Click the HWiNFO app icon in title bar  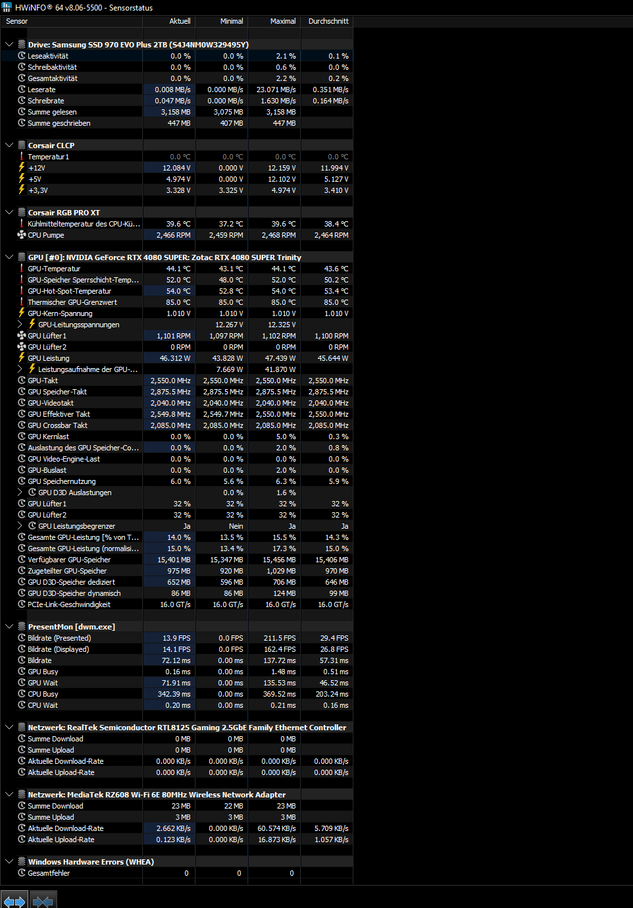tap(7, 7)
